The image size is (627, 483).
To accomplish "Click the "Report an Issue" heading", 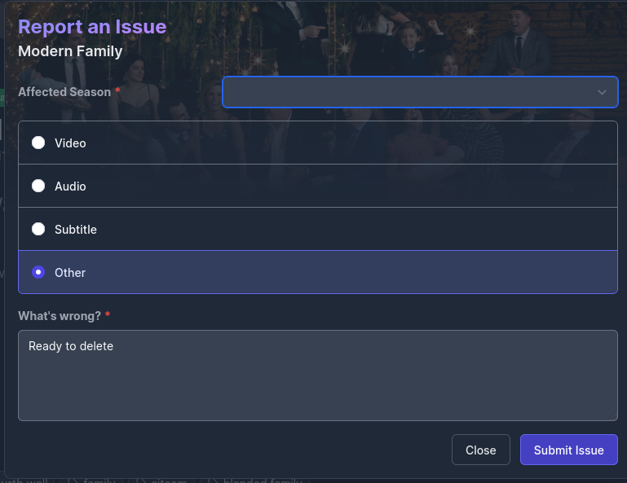I will click(92, 27).
